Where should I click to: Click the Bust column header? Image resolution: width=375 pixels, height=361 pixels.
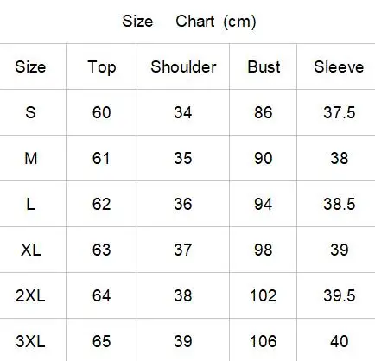(x=264, y=66)
